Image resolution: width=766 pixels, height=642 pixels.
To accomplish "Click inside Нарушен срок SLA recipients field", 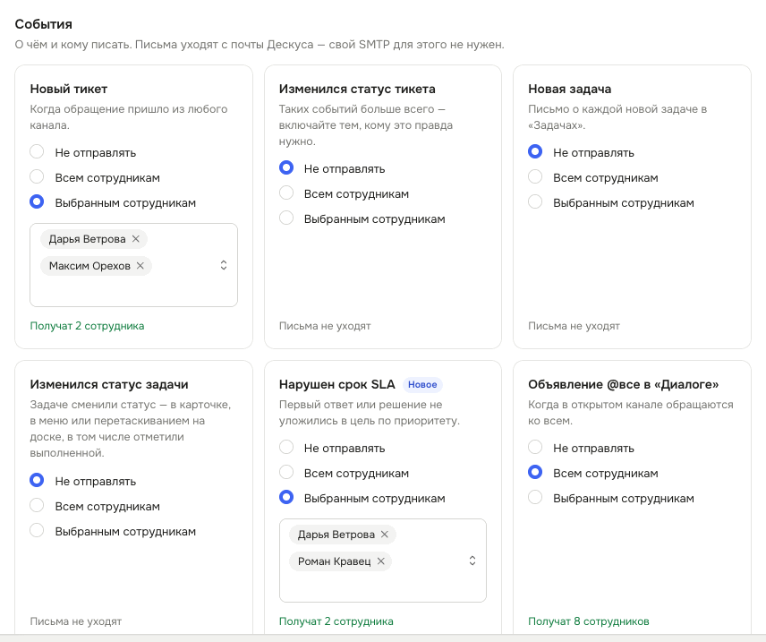I will coord(383,561).
